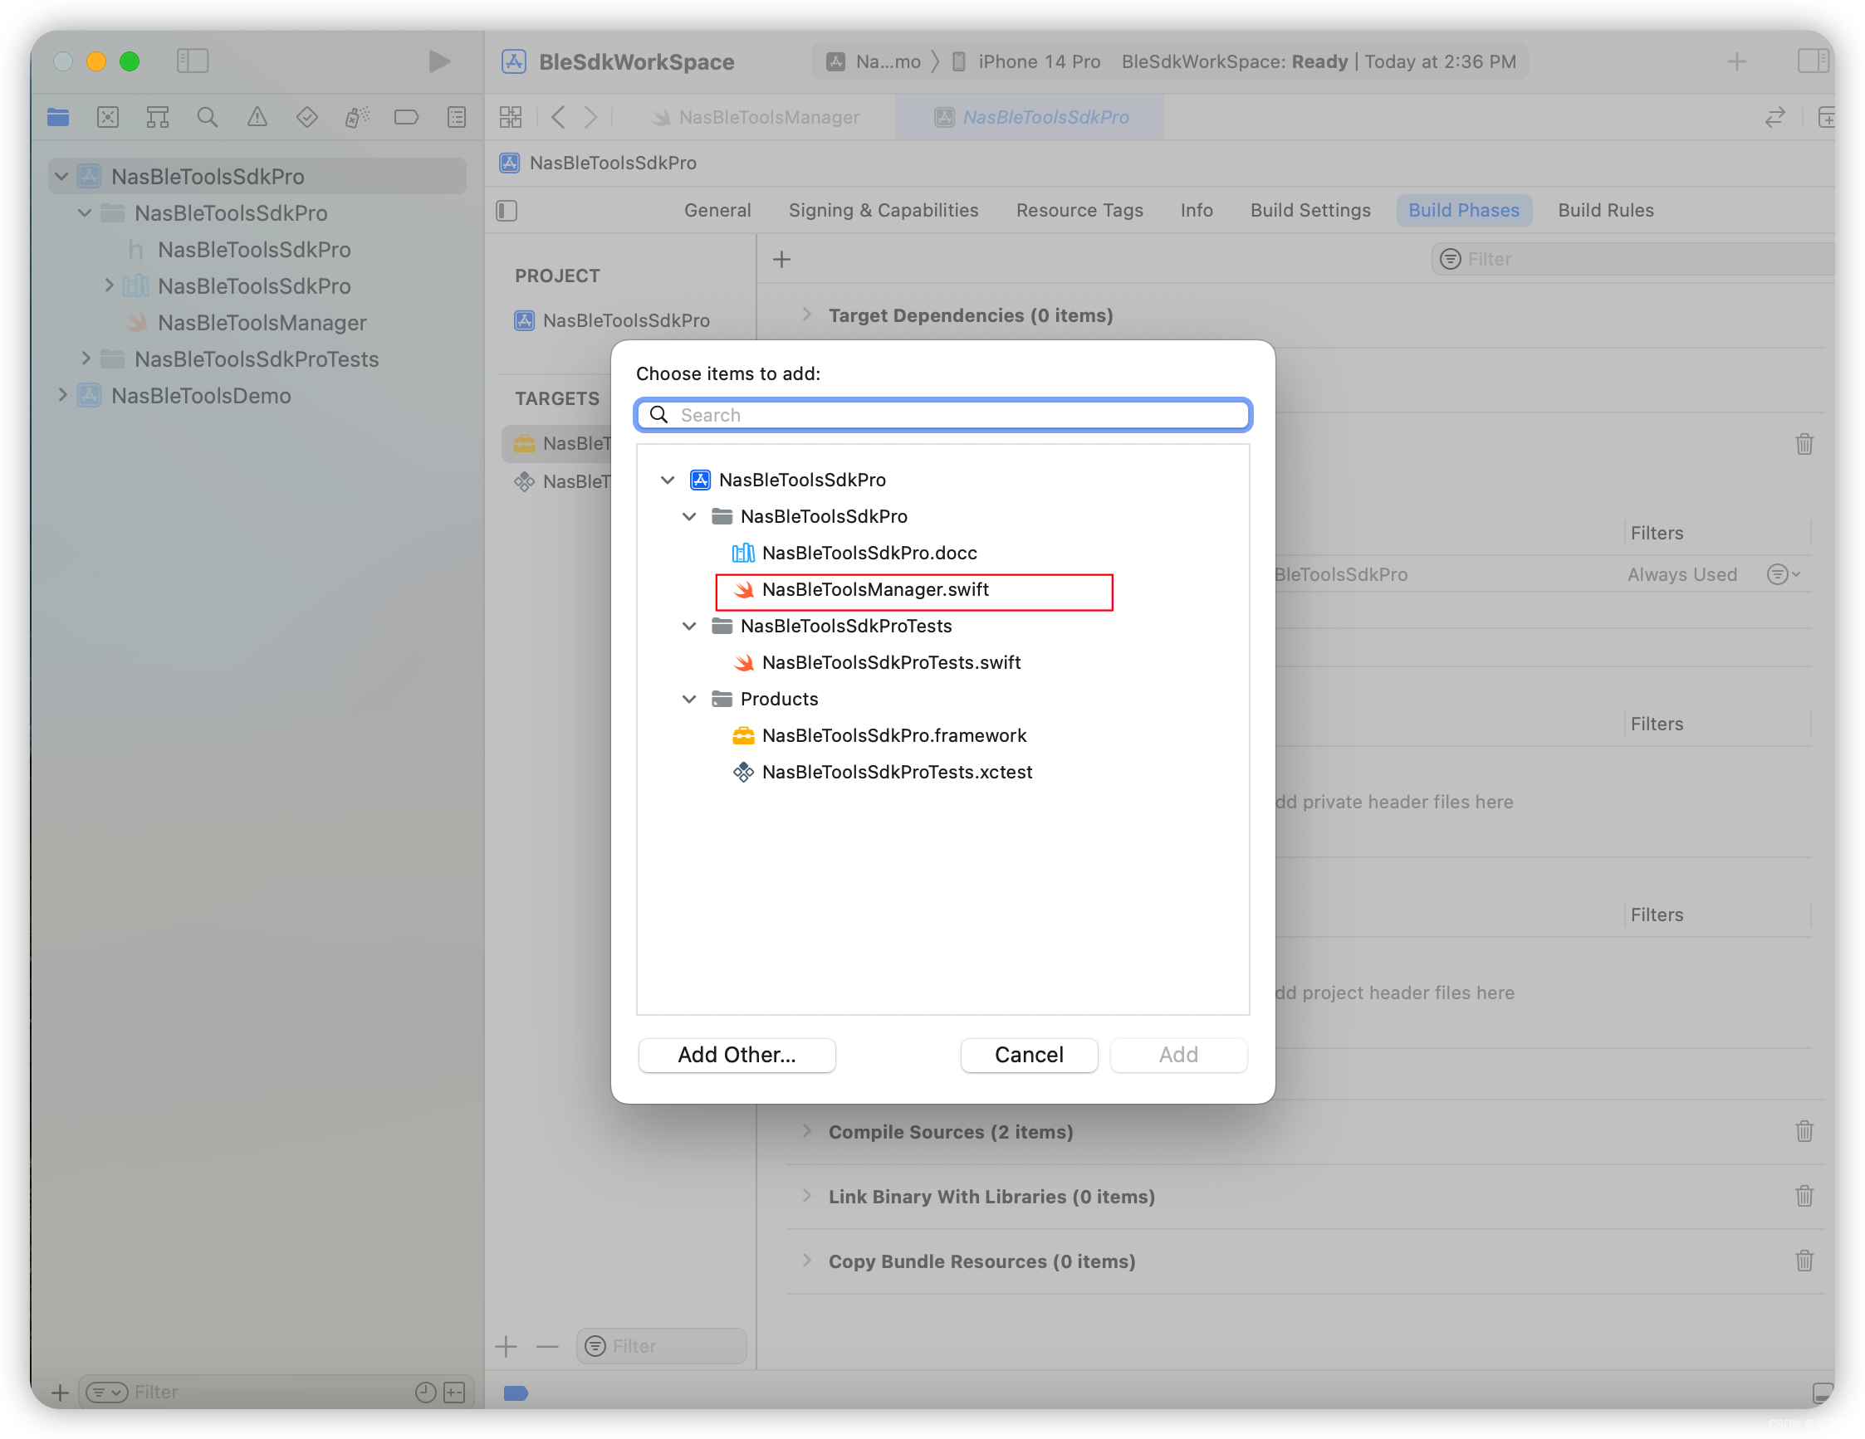
Task: Open the Test navigator checkmark icon
Action: pos(307,117)
